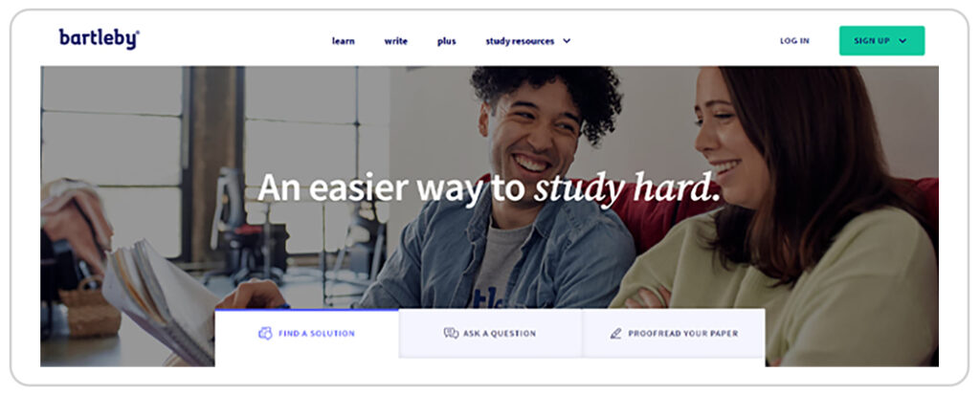Click the Proofread Your Paper pencil icon
980x395 pixels.
point(615,333)
